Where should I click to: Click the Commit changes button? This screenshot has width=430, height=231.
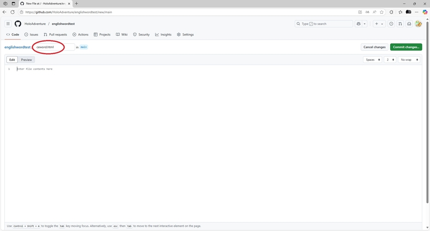[x=406, y=47]
